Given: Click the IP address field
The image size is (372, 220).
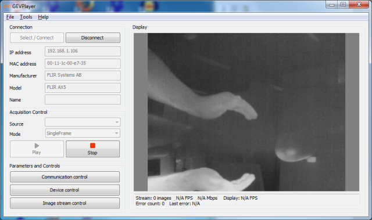Looking at the screenshot, I should pyautogui.click(x=83, y=51).
